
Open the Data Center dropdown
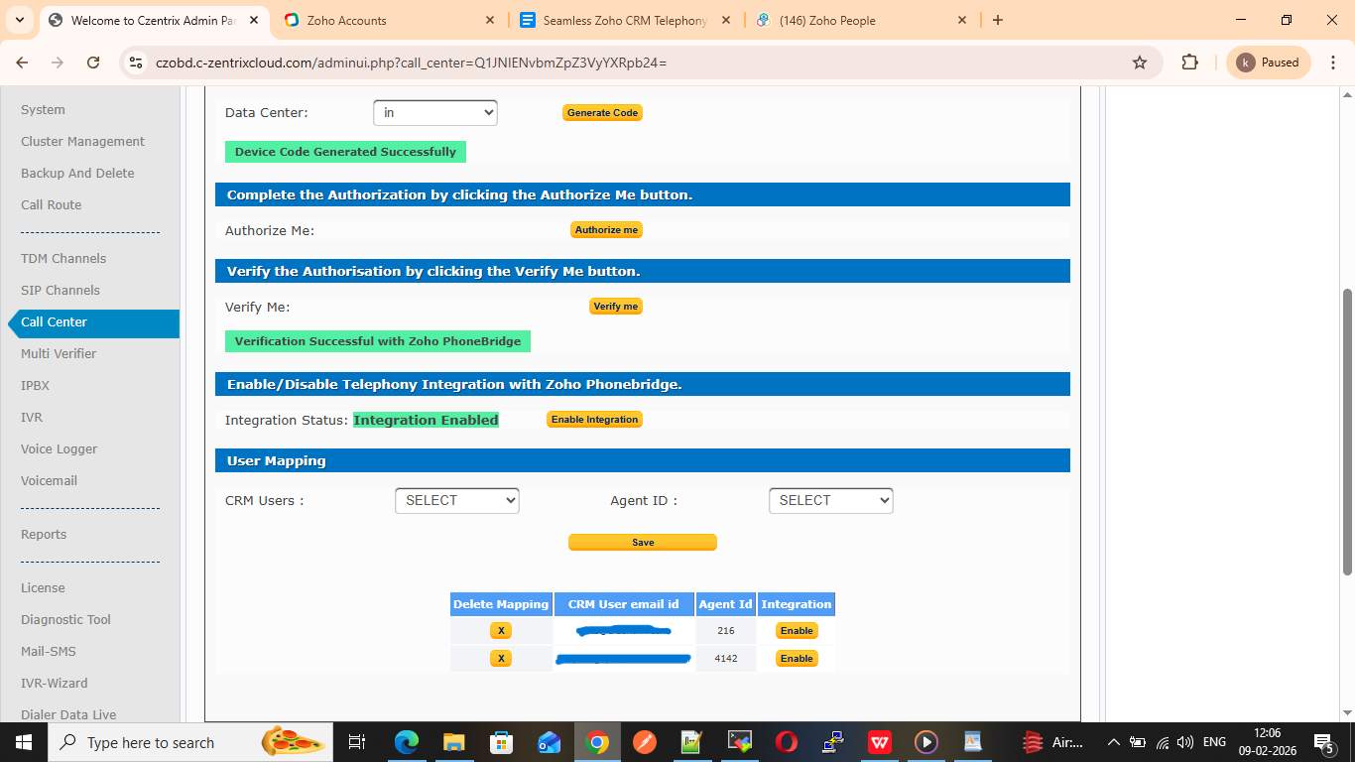[434, 113]
